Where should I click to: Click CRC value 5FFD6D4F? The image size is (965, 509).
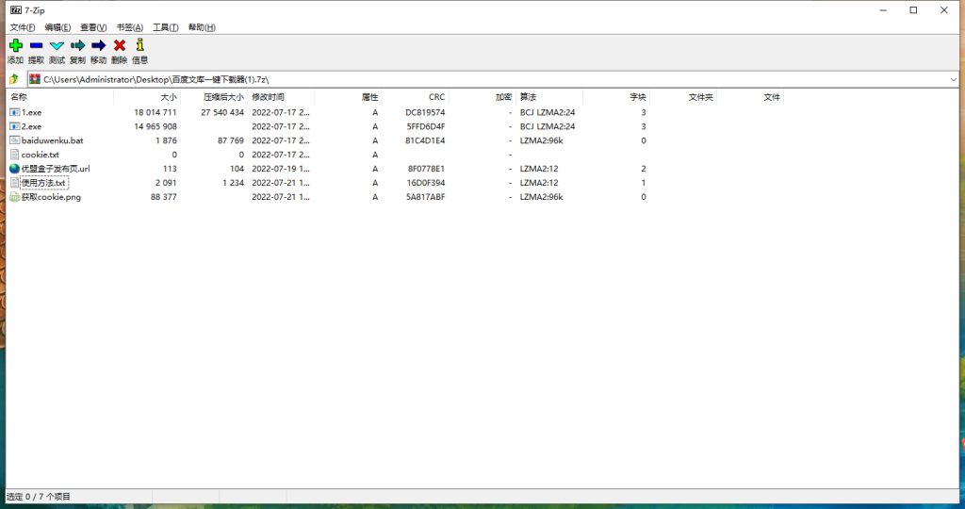(x=425, y=126)
